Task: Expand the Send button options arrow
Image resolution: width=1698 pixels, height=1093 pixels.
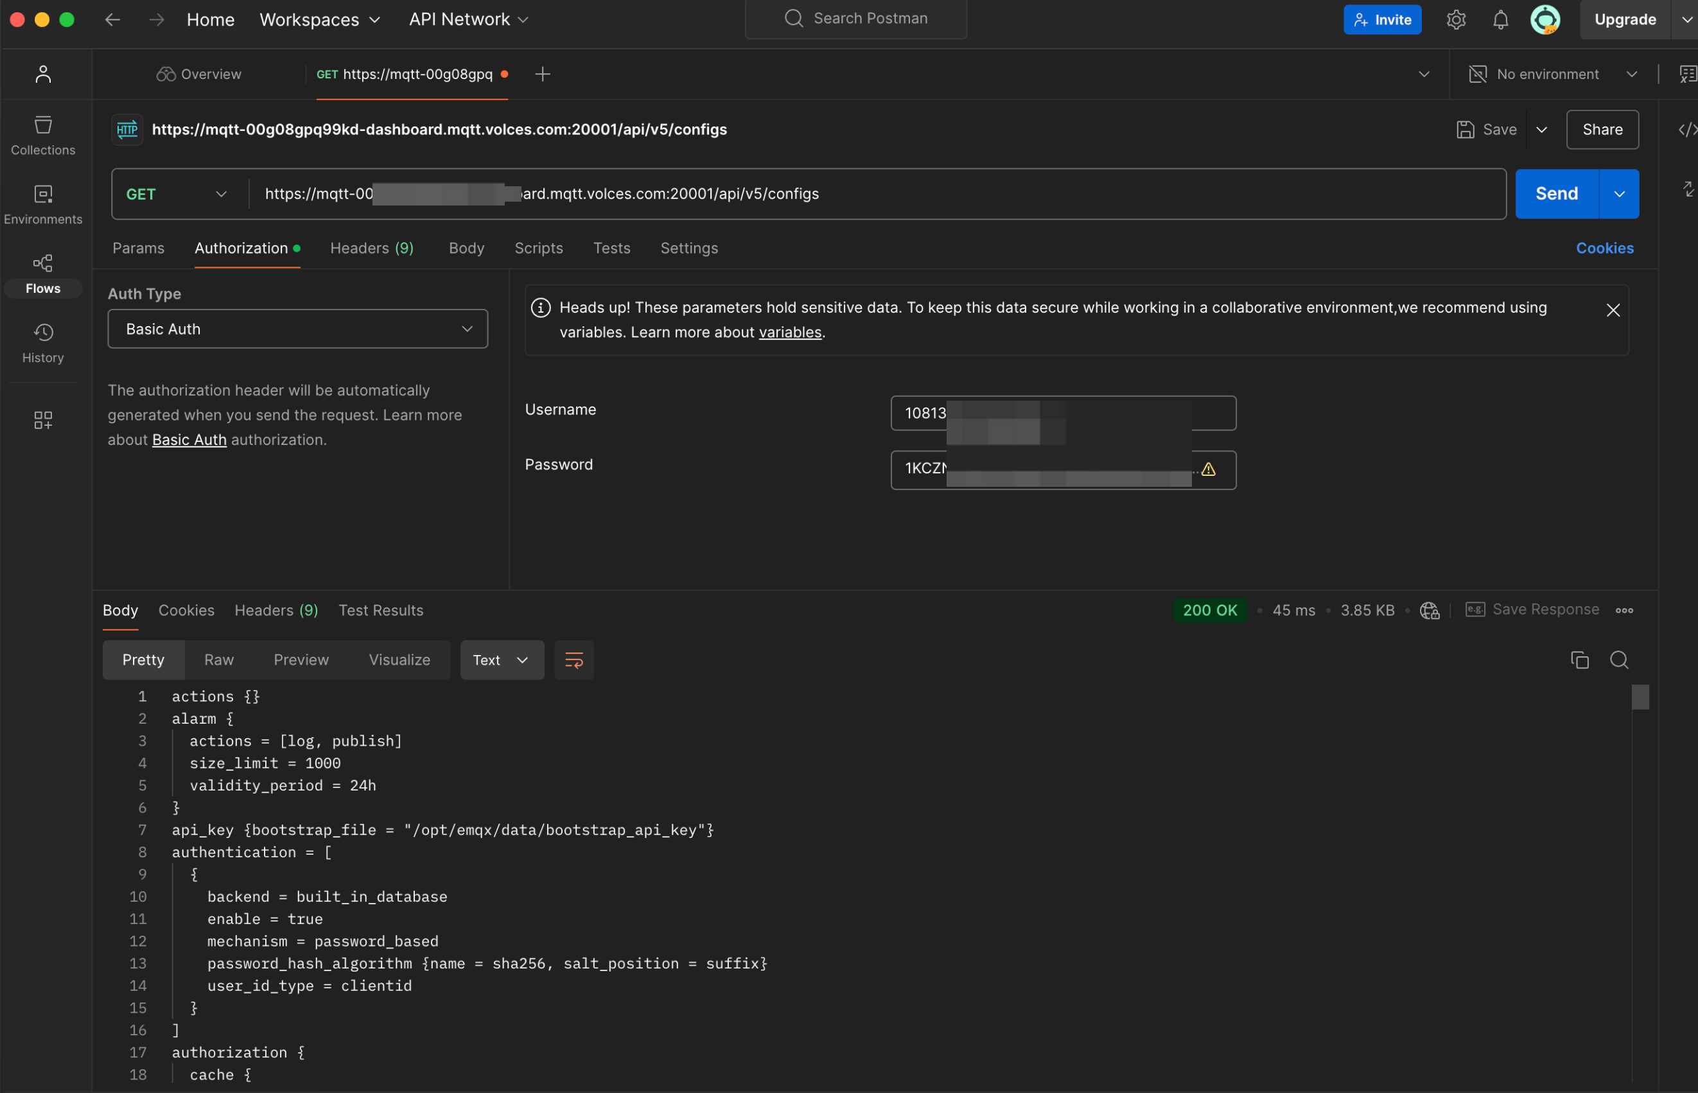Action: point(1618,194)
